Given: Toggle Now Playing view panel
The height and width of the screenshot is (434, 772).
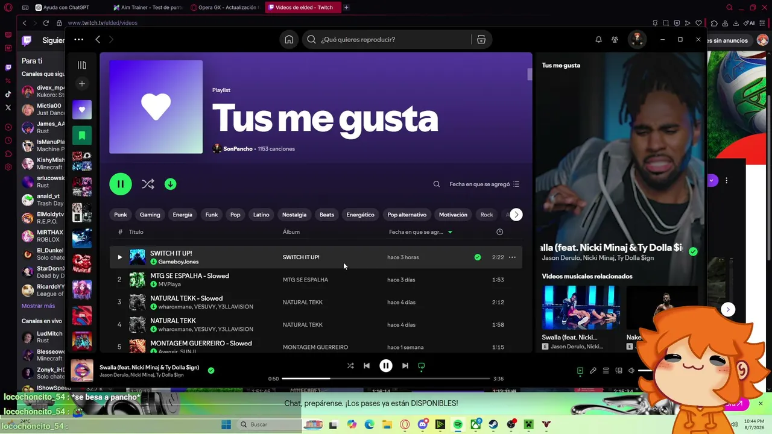Looking at the screenshot, I should 580,371.
